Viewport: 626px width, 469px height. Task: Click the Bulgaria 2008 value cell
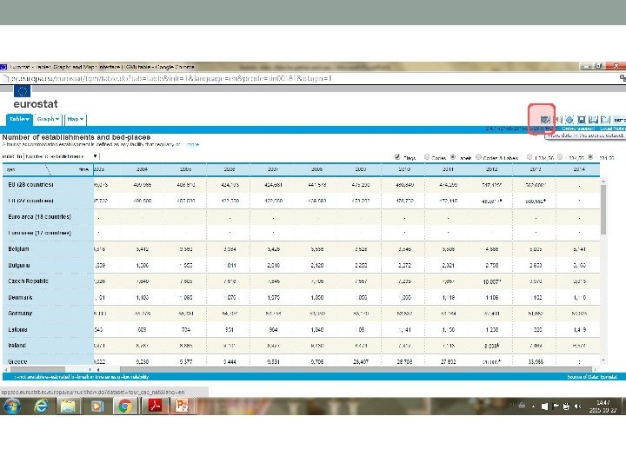coord(317,265)
